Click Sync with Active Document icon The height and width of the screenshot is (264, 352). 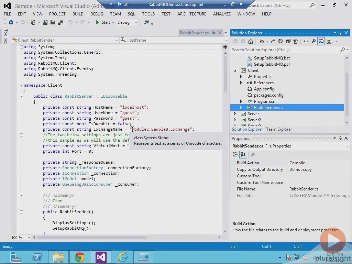(273, 41)
